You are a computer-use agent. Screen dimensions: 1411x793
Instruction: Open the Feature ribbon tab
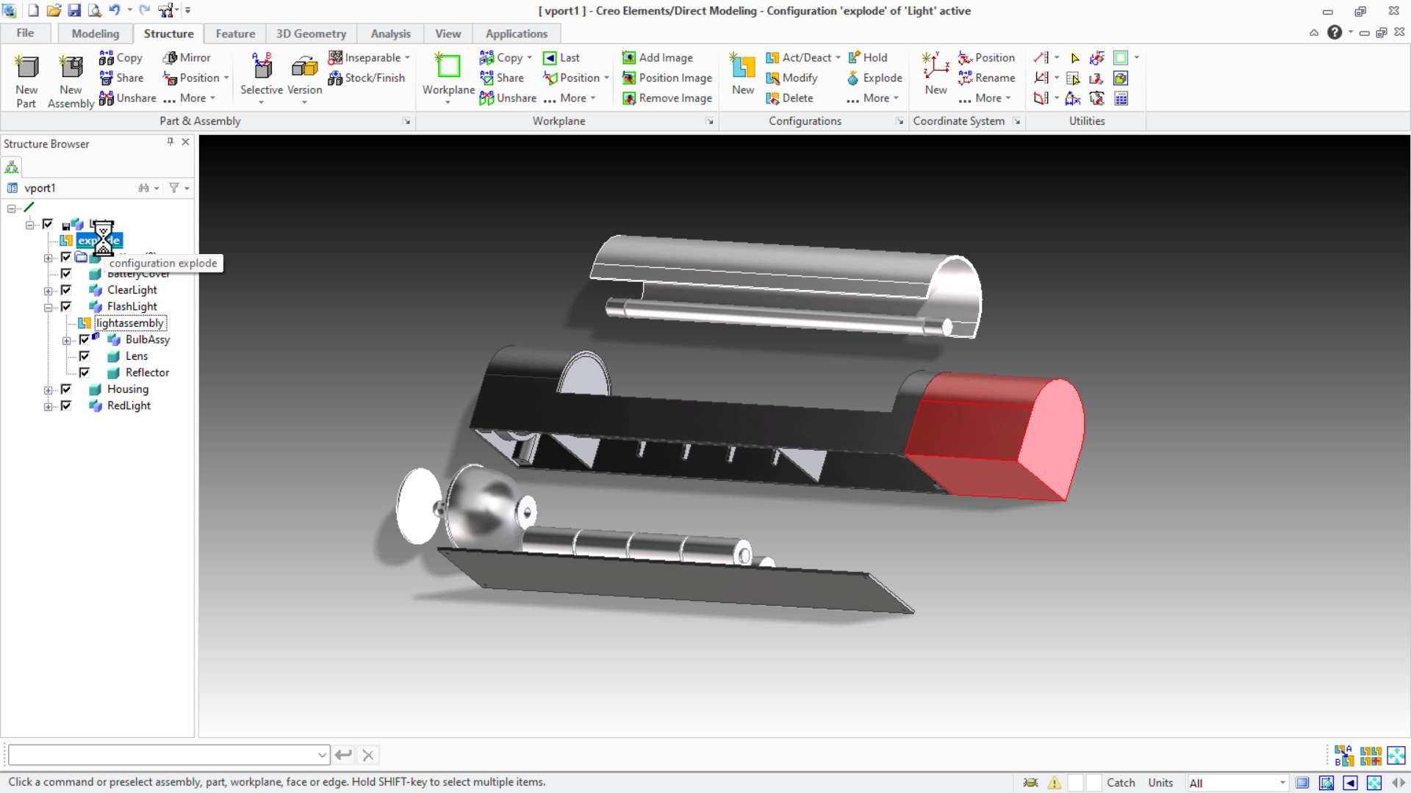pos(235,34)
